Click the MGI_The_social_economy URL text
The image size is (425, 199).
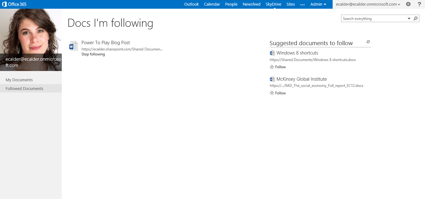pos(316,86)
